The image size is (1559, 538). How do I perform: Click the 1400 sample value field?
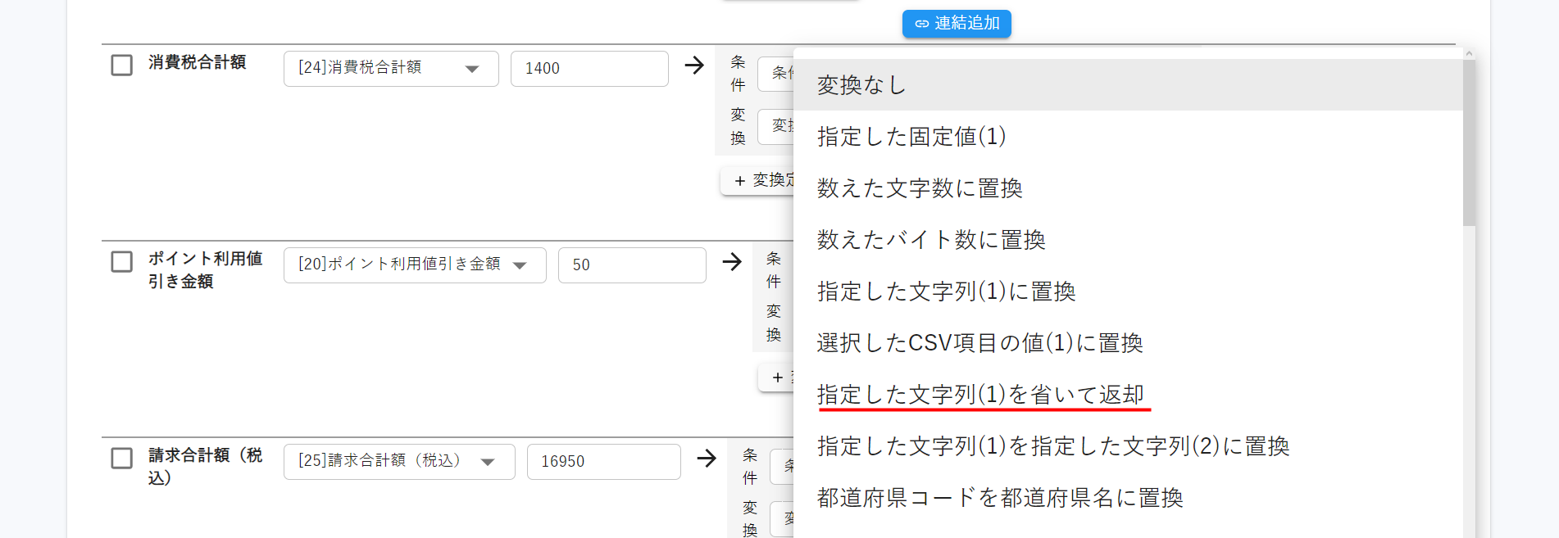[589, 69]
